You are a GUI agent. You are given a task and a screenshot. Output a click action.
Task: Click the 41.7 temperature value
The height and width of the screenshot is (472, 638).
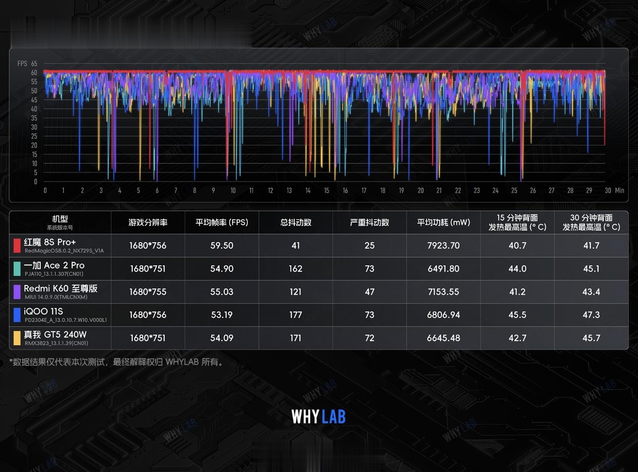(591, 246)
